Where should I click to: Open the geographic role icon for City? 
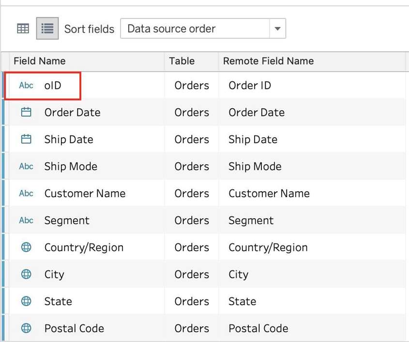coord(26,274)
